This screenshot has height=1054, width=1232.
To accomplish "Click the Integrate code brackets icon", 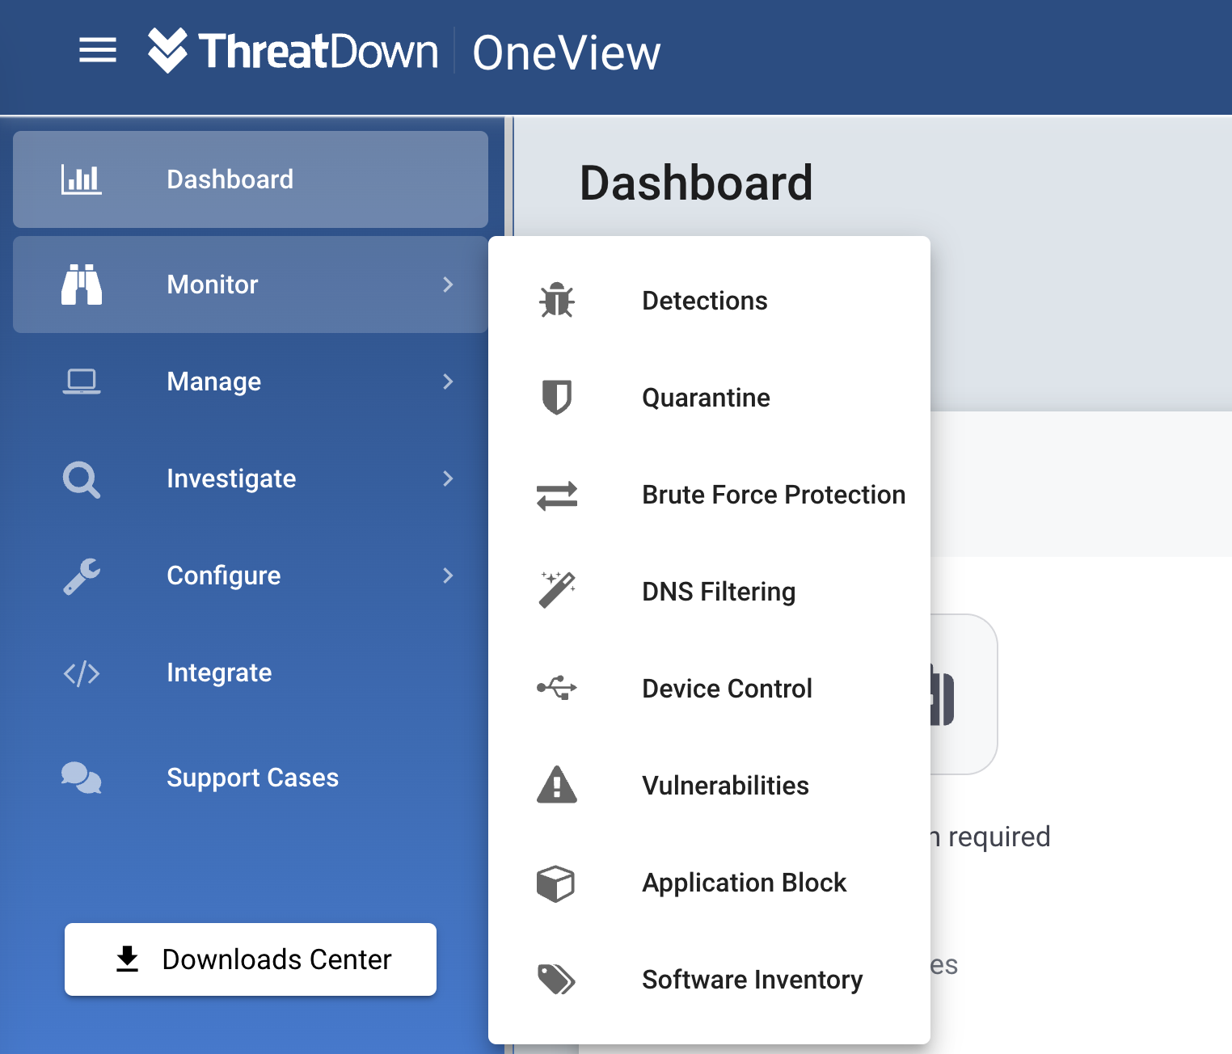I will 82,673.
